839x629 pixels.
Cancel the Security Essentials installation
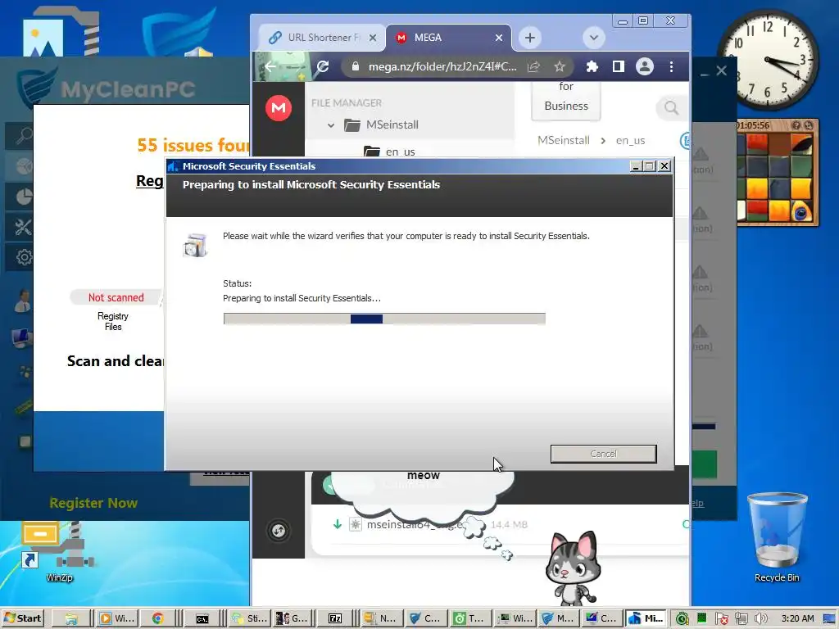pyautogui.click(x=603, y=454)
